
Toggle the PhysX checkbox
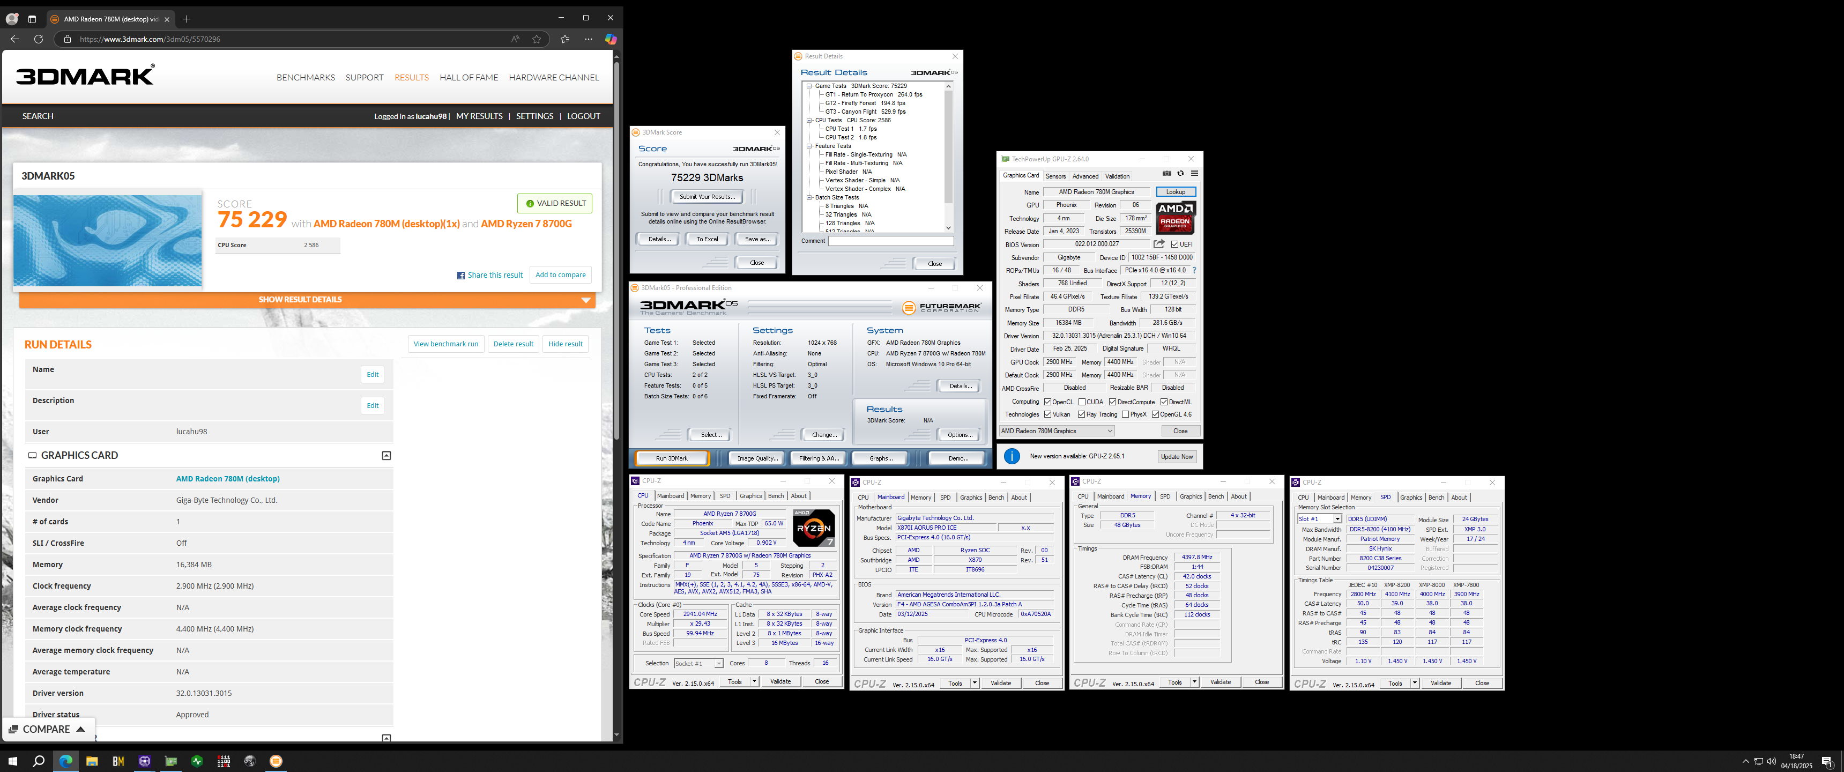1125,414
